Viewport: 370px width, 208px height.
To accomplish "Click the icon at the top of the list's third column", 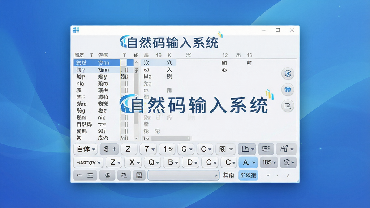I will coord(136,55).
